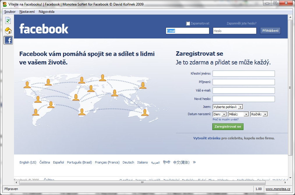Focus the E-mail login field
The image size is (295, 195).
tap(187, 31)
